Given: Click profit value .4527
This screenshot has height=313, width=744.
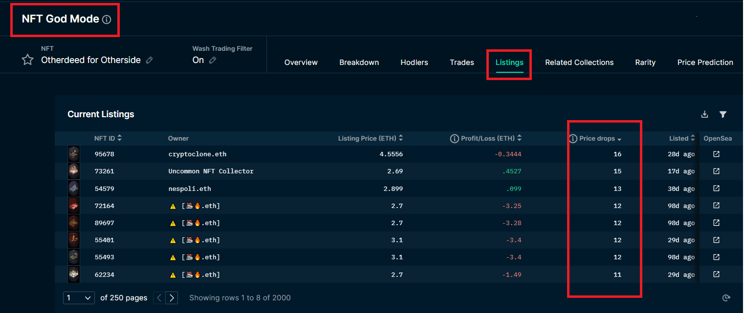Looking at the screenshot, I should [512, 171].
